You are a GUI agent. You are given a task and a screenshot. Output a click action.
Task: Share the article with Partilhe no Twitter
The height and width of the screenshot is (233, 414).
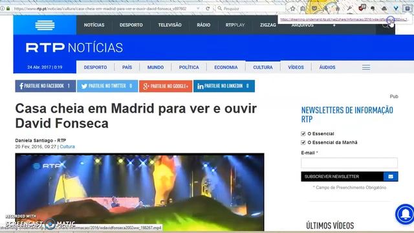tap(107, 86)
